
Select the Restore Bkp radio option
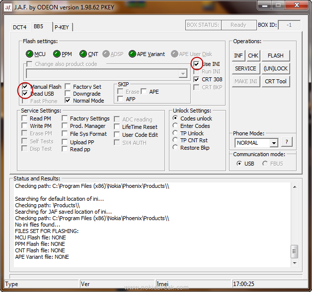175,147
